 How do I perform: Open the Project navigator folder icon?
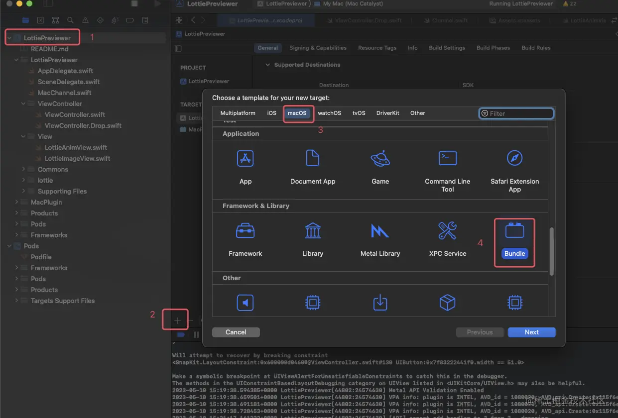pos(25,20)
